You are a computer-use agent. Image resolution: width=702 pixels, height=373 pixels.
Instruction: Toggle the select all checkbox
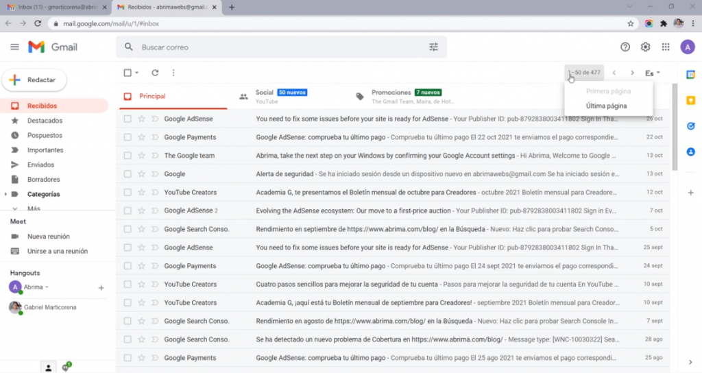pyautogui.click(x=128, y=73)
